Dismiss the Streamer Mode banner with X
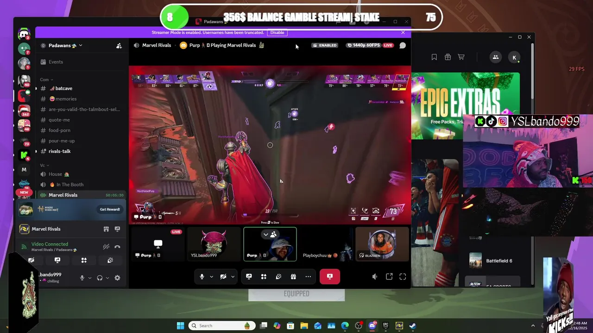Viewport: 593px width, 333px height. coord(403,32)
